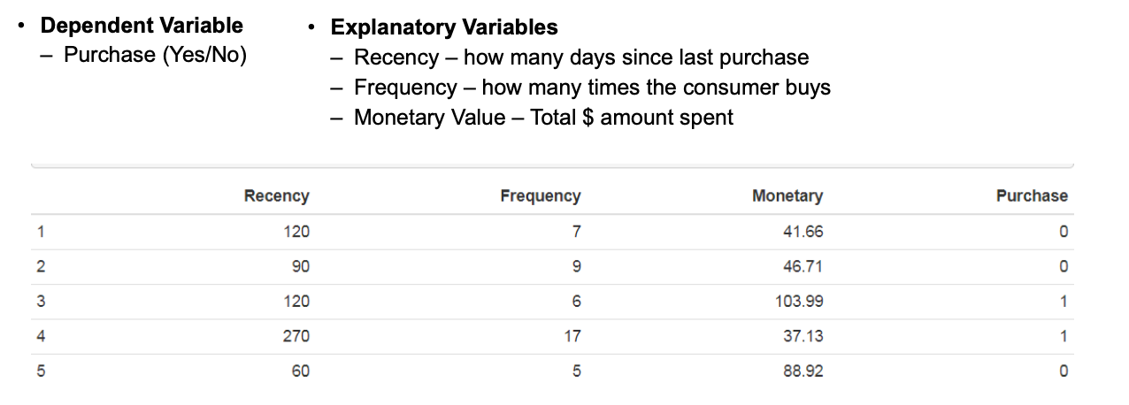Image resolution: width=1129 pixels, height=405 pixels.
Task: Click the Purchase (Yes/No) bullet text
Action: 155,55
